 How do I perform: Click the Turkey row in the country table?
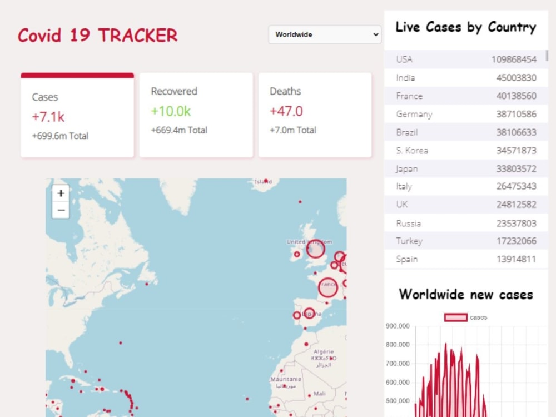click(x=466, y=241)
